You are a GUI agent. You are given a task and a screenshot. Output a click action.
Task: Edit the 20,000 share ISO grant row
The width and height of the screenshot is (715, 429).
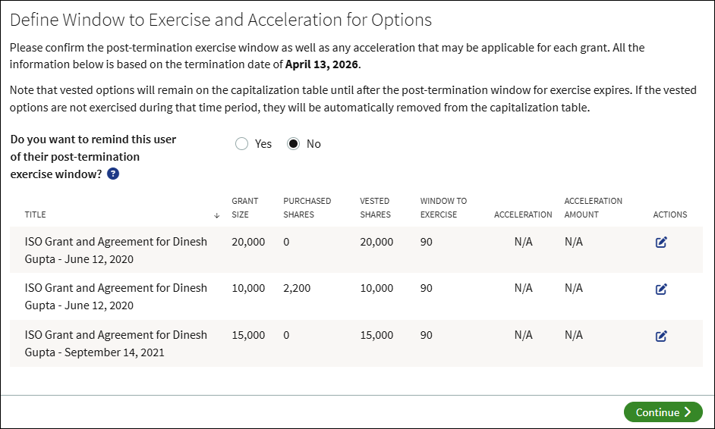(661, 243)
